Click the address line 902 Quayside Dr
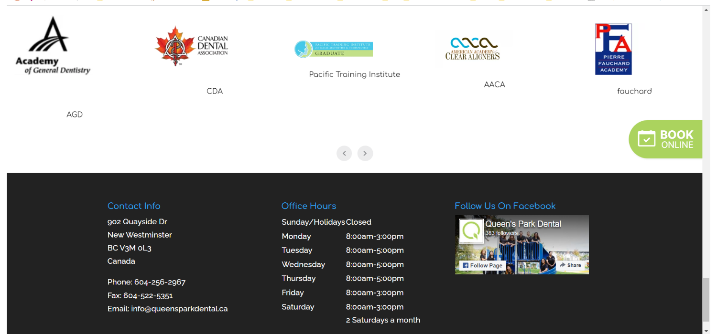Viewport: 717px width, 334px height. tap(137, 221)
